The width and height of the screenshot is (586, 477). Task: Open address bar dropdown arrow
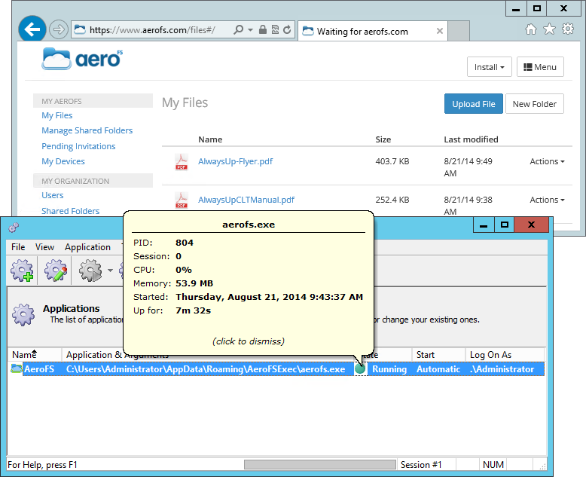tap(250, 30)
